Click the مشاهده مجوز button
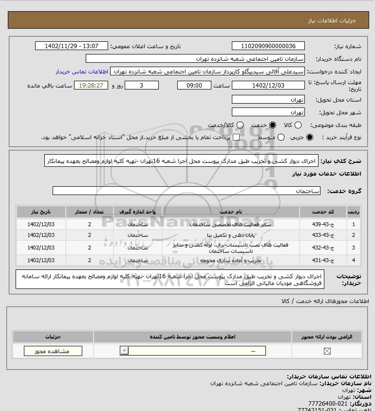Screen dimensions: 375x411 pyautogui.click(x=53, y=351)
